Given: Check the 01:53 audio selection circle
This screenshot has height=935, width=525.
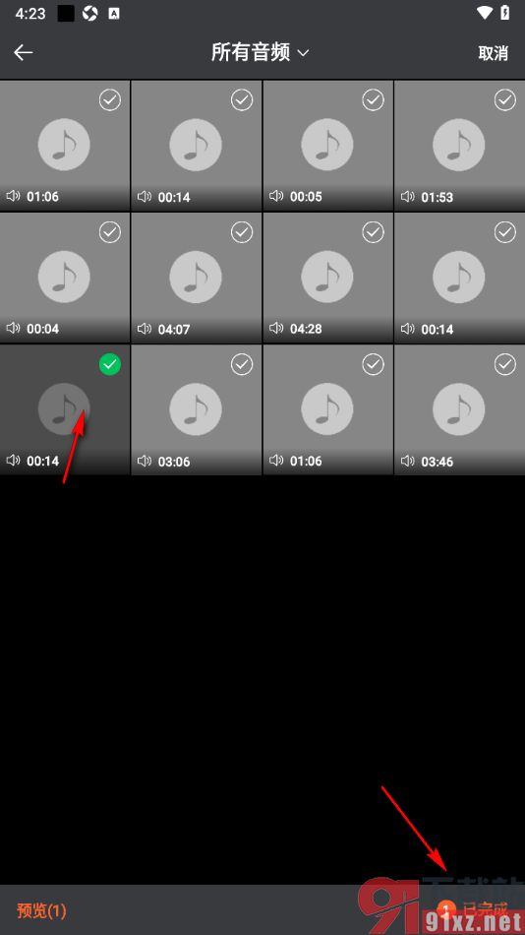Looking at the screenshot, I should pyautogui.click(x=505, y=100).
